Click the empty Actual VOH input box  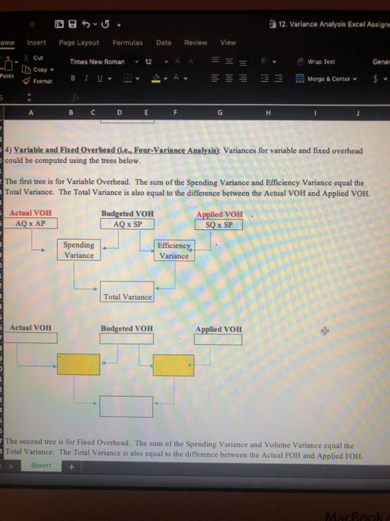click(x=30, y=338)
